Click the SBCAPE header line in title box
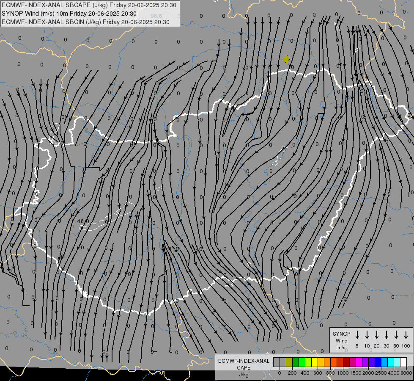414x381 pixels. pyautogui.click(x=89, y=5)
